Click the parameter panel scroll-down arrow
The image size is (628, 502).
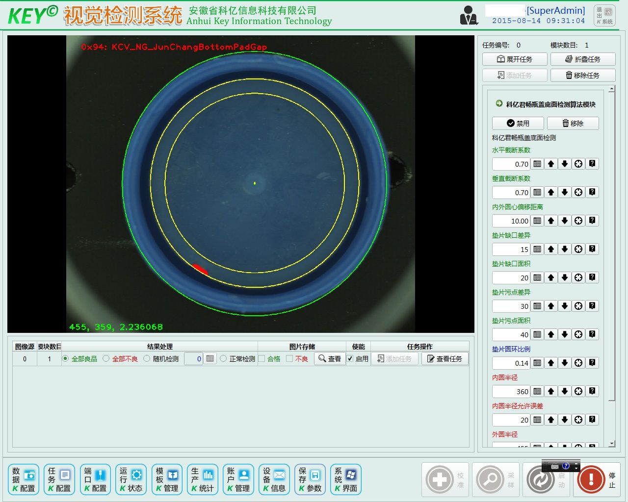tap(611, 444)
